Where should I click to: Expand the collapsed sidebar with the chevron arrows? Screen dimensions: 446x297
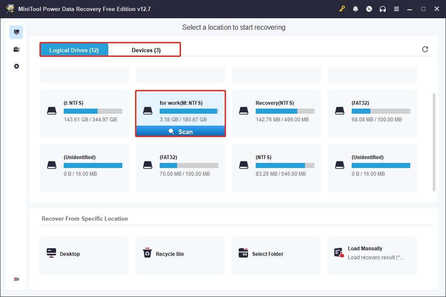16,279
